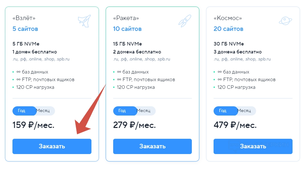Select «Год» billing on the «Ракета» plan

coord(122,111)
